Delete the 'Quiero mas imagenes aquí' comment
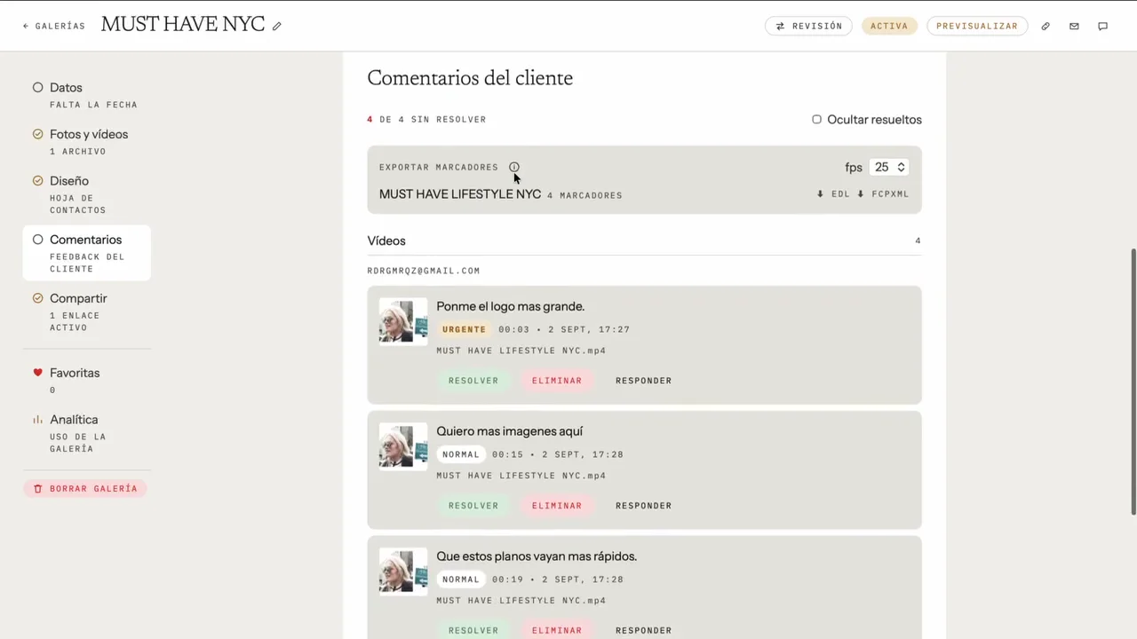1137x639 pixels. 557,506
